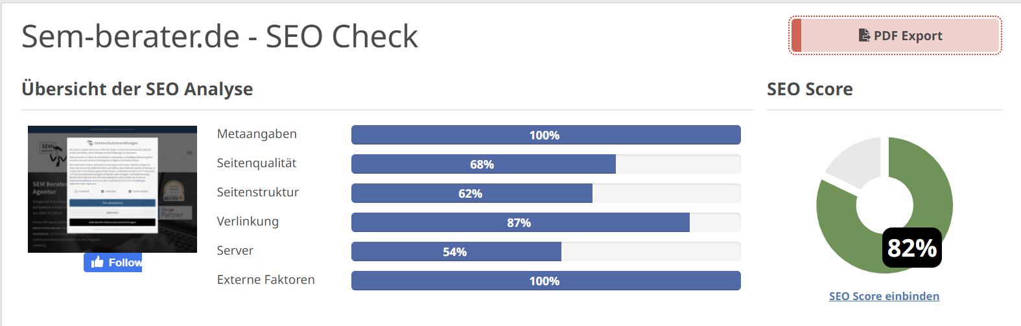Click the Verlinkung 87% progress bar

point(546,222)
